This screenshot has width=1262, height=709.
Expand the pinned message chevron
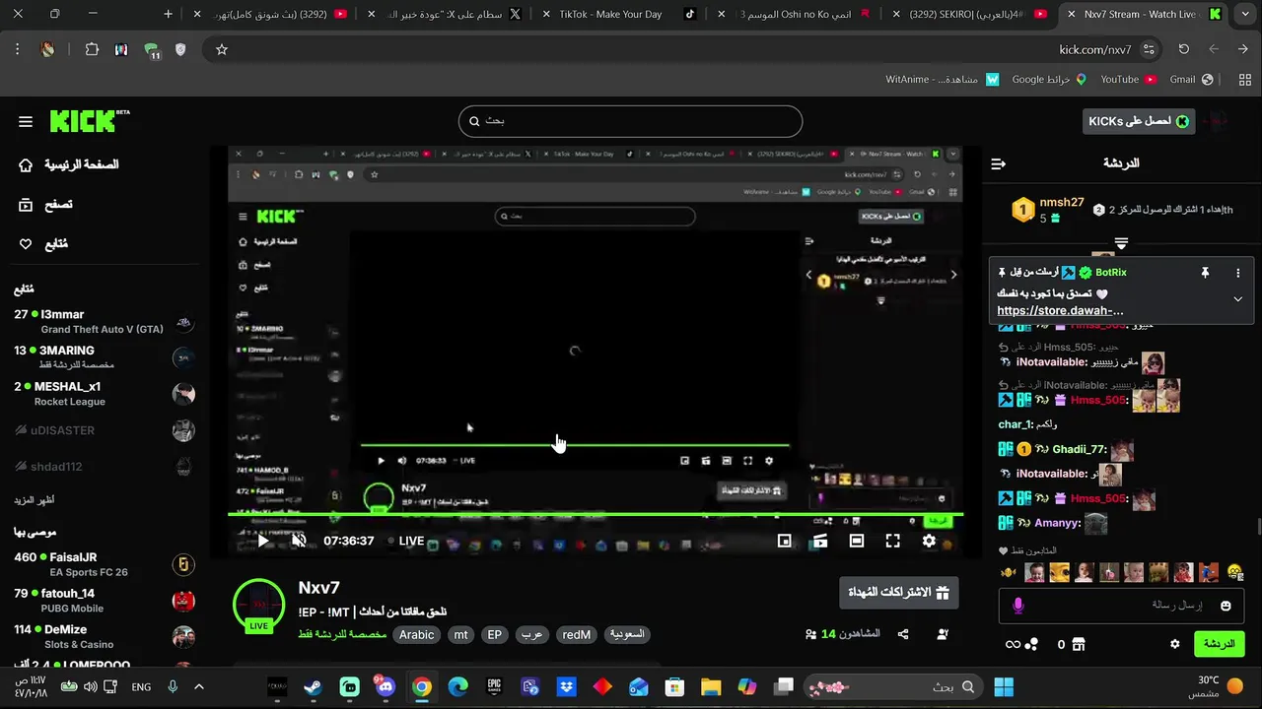[x=1238, y=299]
